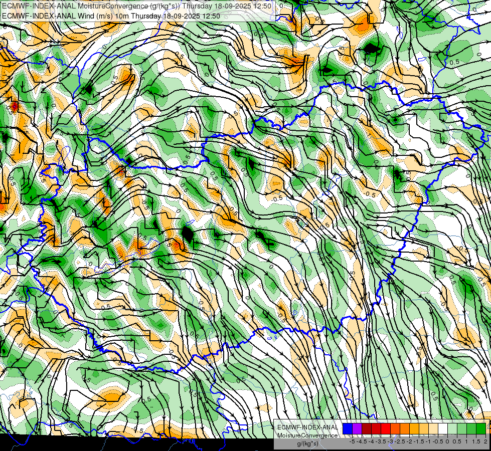This screenshot has width=491, height=451.
Task: Click the legend tick label 2
Action: click(x=485, y=441)
